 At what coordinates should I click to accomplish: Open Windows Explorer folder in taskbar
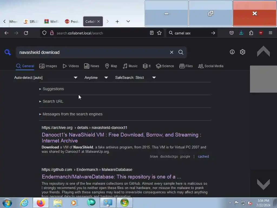pos(58,203)
